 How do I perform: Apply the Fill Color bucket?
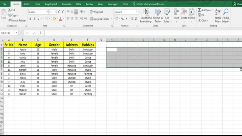tap(54, 19)
